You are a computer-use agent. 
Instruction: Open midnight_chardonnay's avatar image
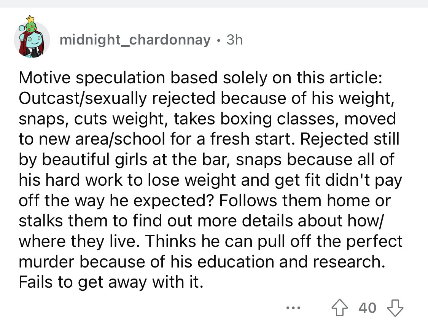(32, 38)
